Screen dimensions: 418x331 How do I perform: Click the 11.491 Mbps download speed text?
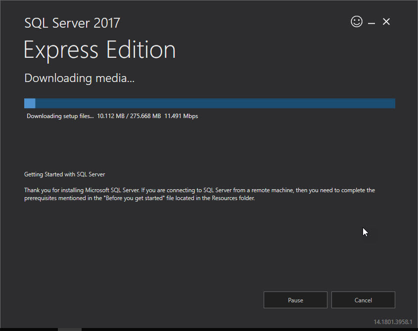(181, 116)
